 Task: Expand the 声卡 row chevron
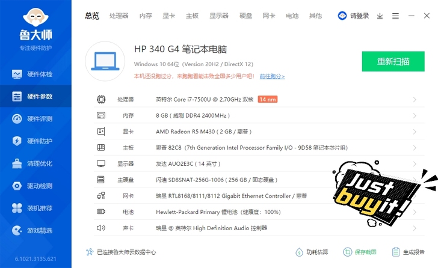[x=415, y=228]
